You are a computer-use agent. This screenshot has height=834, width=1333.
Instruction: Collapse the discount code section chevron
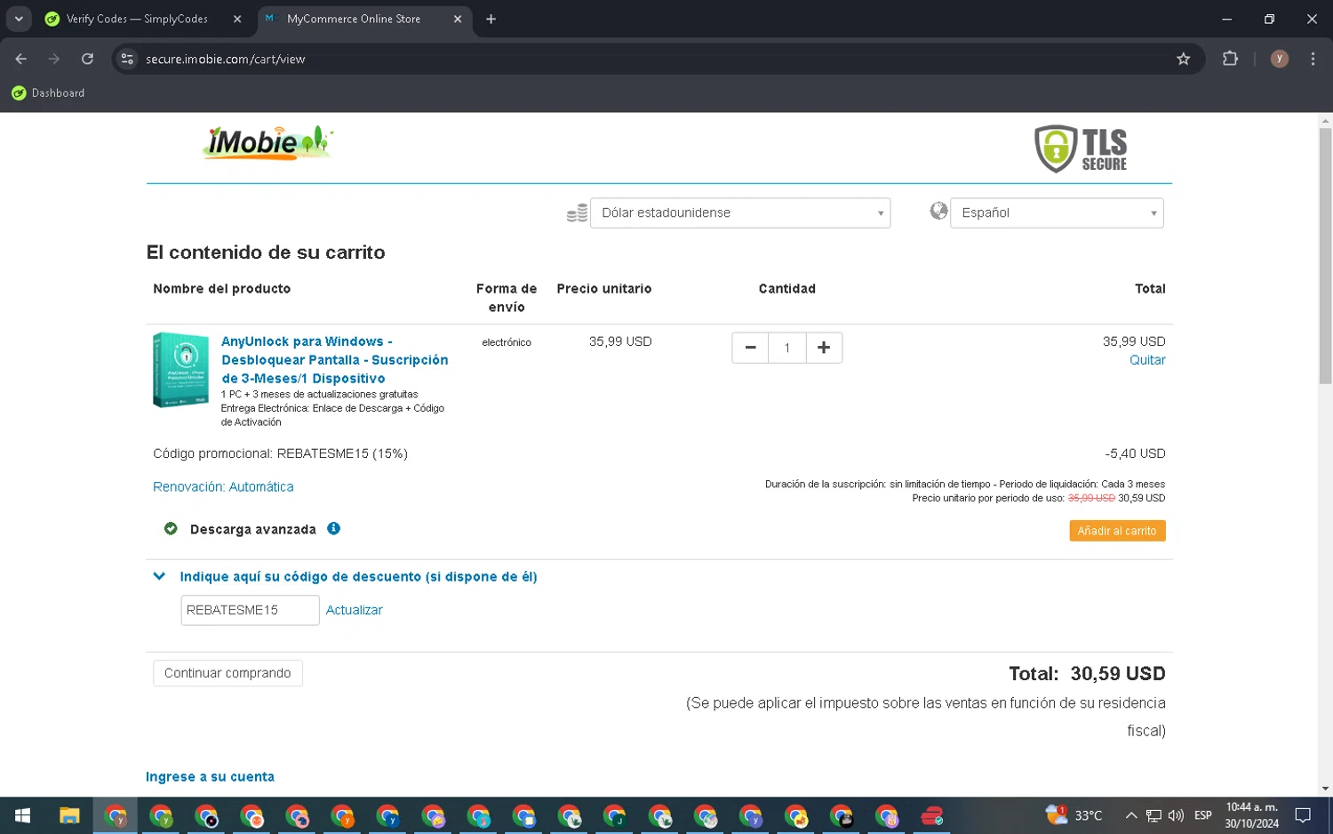click(x=159, y=576)
